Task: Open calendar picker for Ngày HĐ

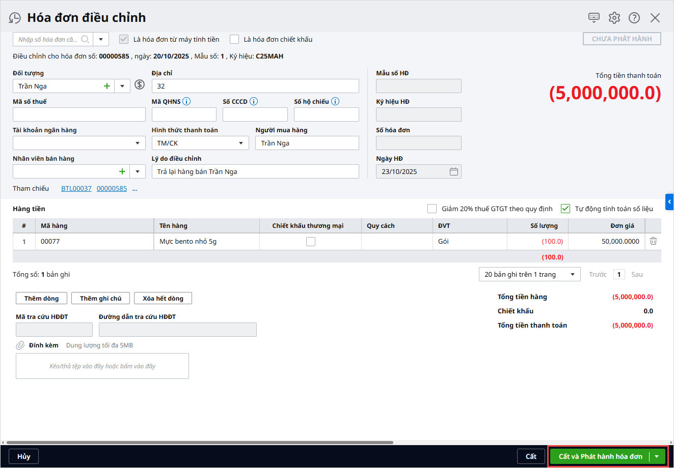Action: [x=454, y=171]
